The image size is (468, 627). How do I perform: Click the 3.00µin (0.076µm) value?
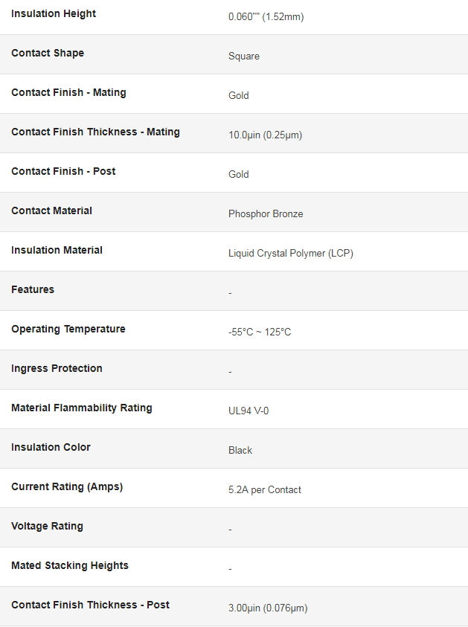[x=268, y=608]
